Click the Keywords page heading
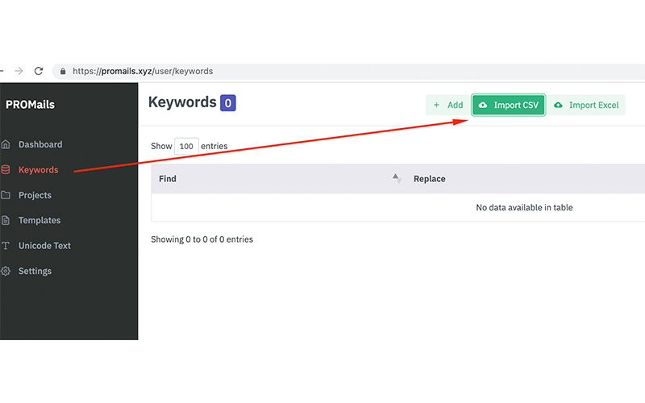 (x=182, y=102)
